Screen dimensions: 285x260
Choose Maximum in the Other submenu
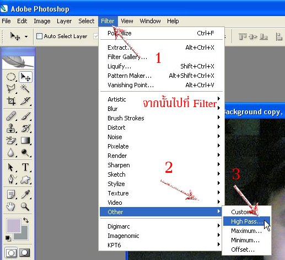(x=246, y=231)
